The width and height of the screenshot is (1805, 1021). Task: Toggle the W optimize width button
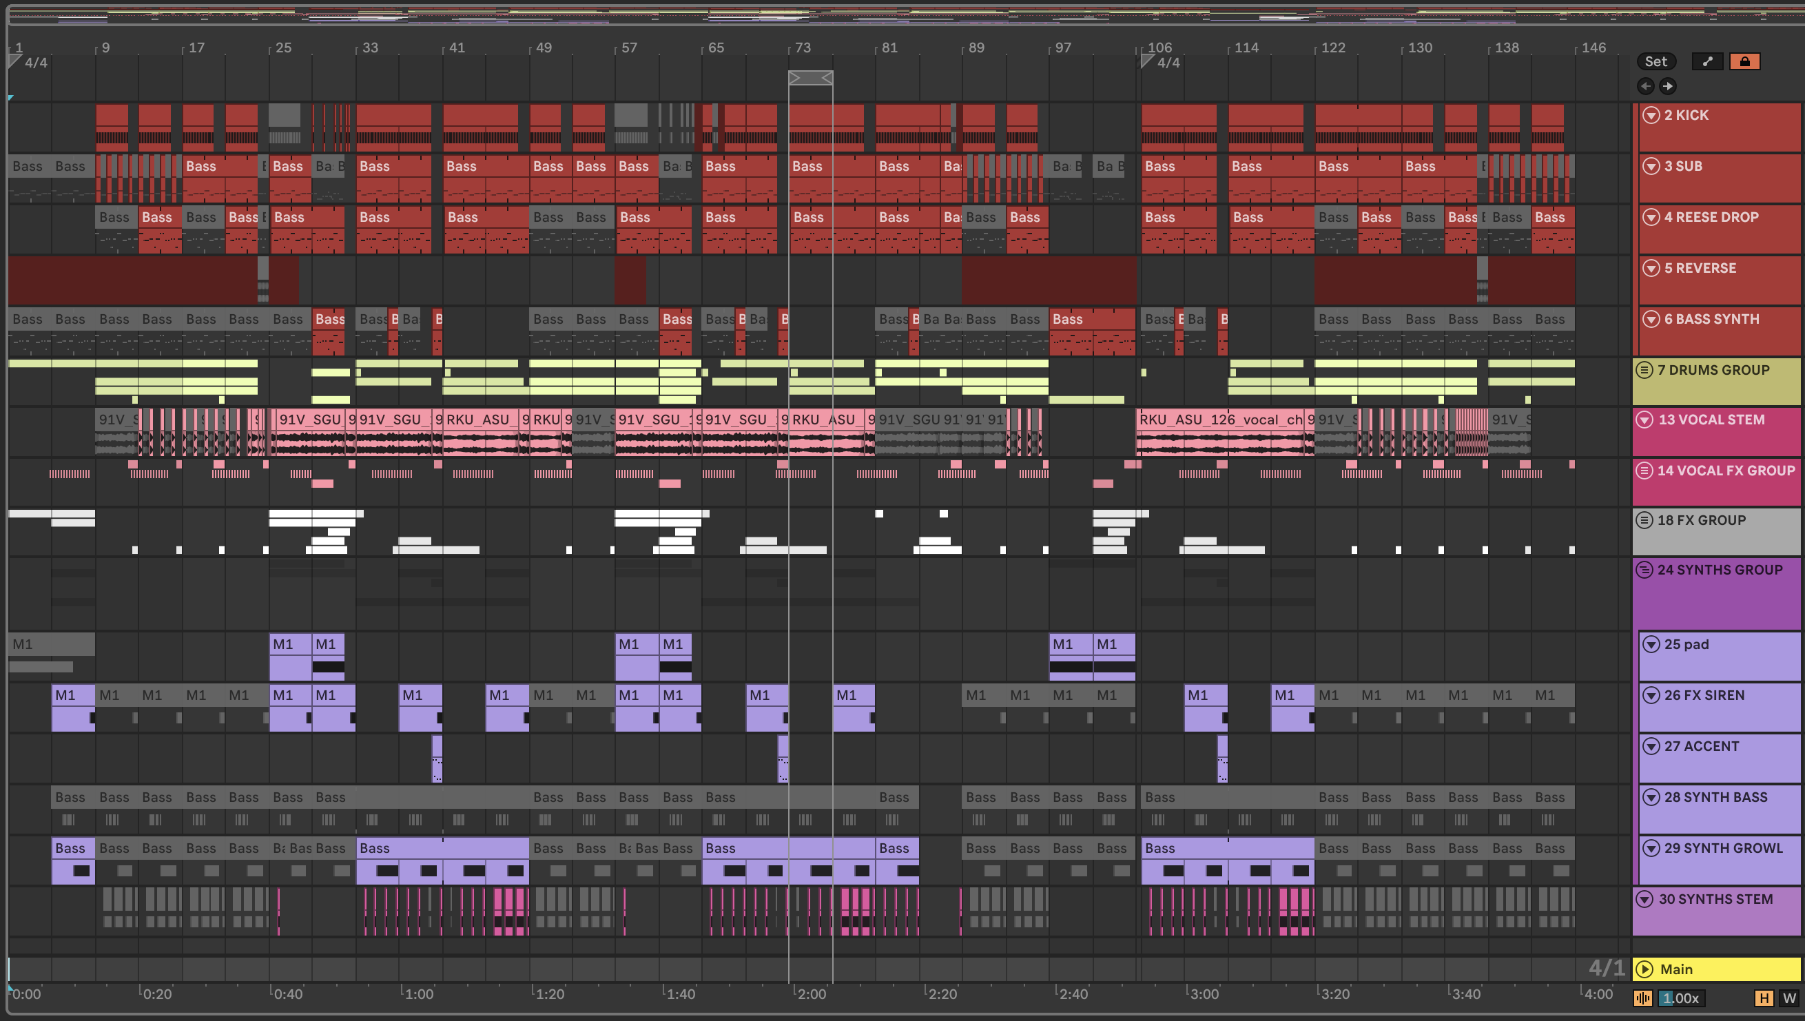coord(1789,998)
